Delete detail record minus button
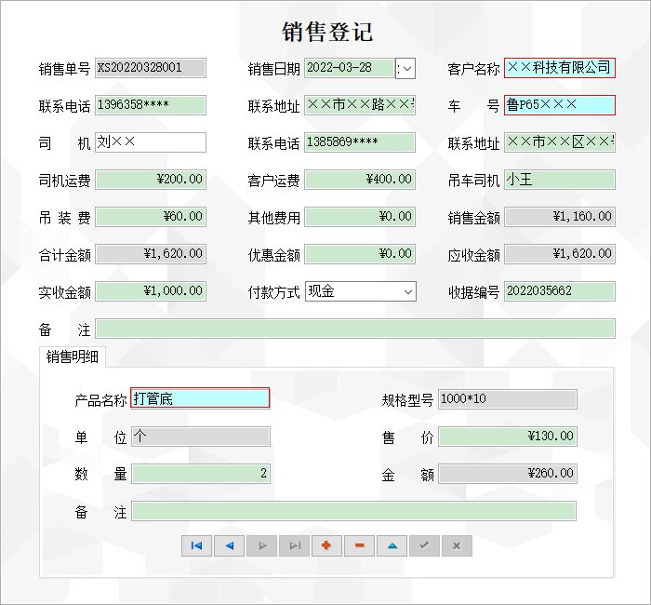651x605 pixels. tap(360, 545)
